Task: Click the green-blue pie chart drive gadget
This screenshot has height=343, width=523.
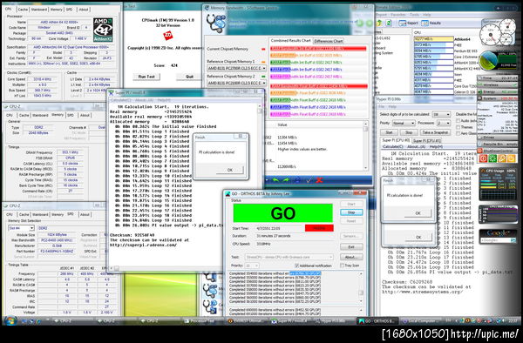Action: 488,61
